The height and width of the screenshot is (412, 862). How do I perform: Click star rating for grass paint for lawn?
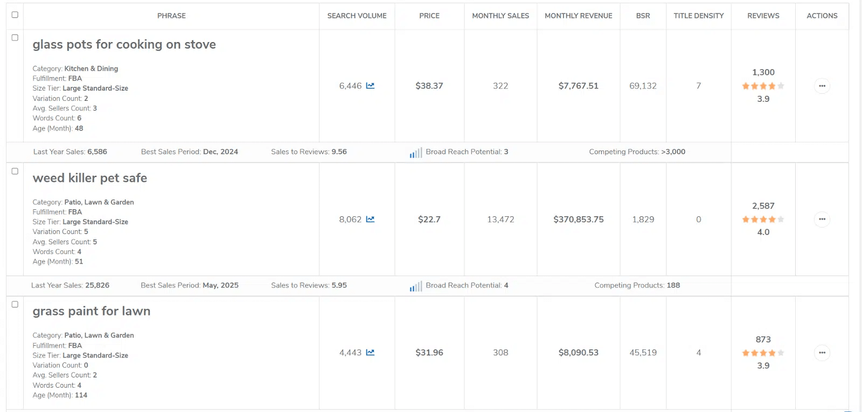(x=763, y=353)
